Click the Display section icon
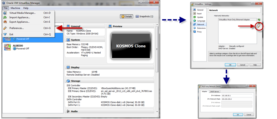277x119 pixels. [68, 67]
